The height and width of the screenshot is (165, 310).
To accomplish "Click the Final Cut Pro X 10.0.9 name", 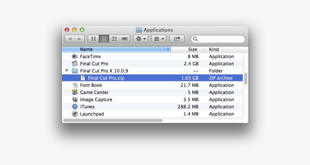I will point(104,71).
